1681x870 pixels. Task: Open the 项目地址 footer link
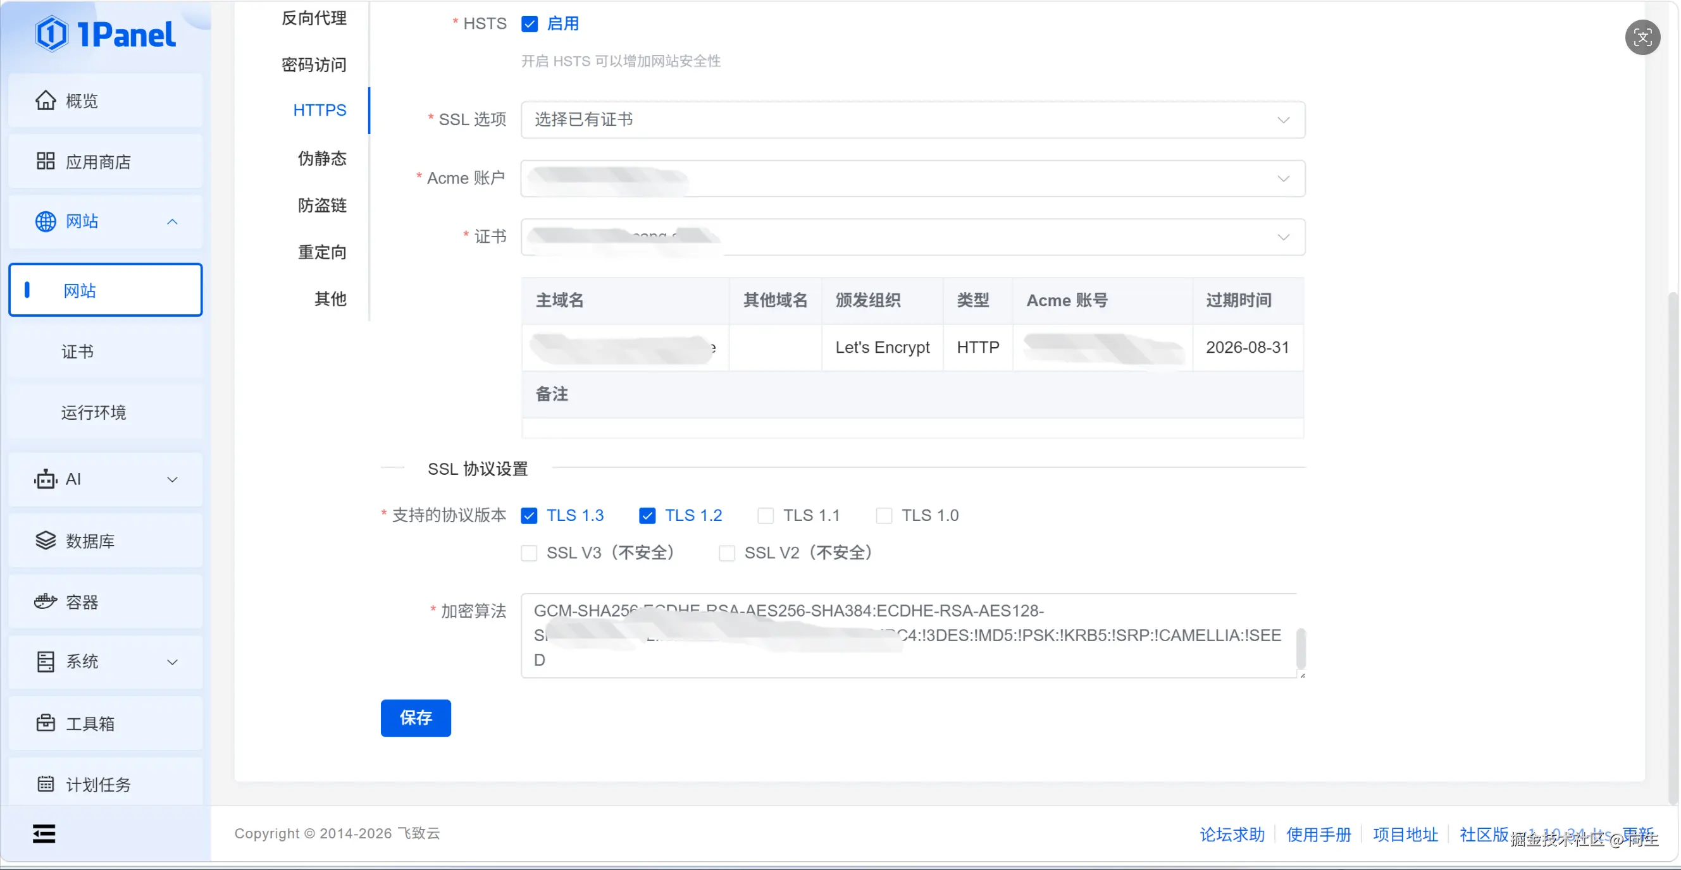(x=1406, y=834)
